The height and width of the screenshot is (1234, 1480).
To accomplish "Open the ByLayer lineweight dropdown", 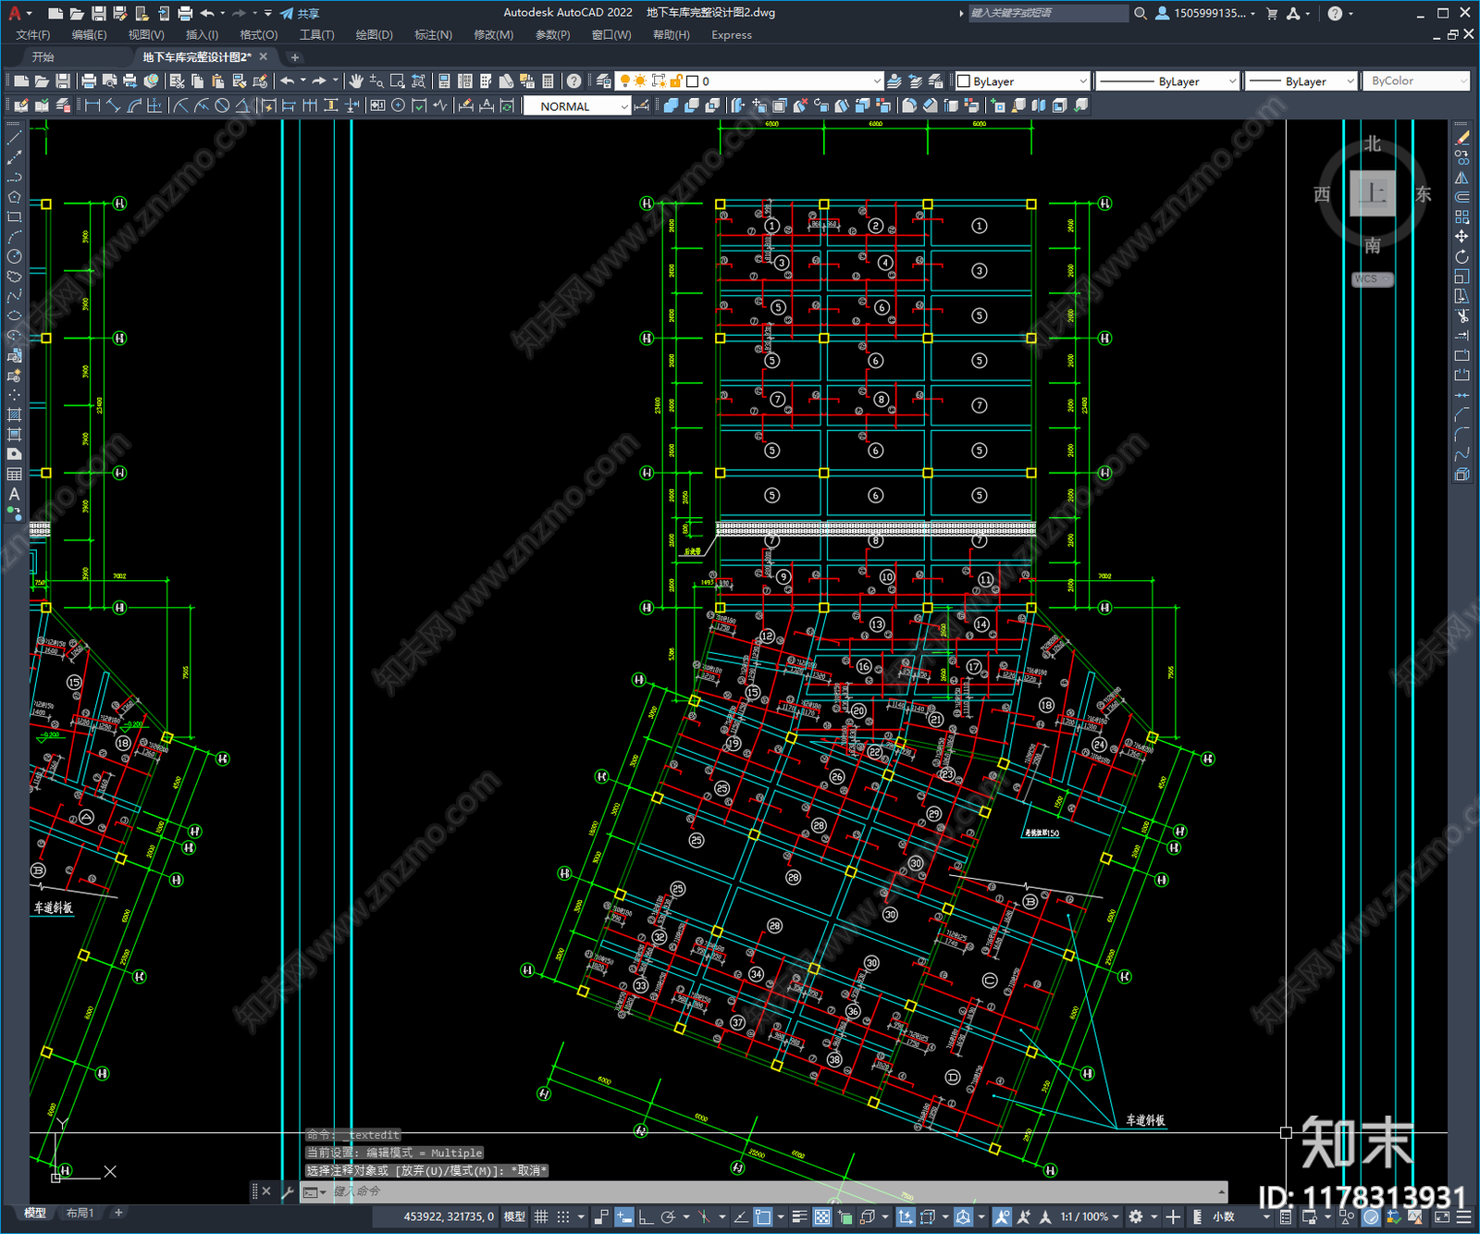I will click(x=1301, y=81).
